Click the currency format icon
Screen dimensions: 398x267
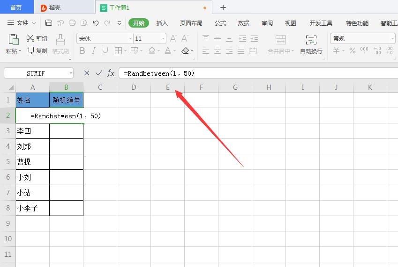tap(336, 51)
